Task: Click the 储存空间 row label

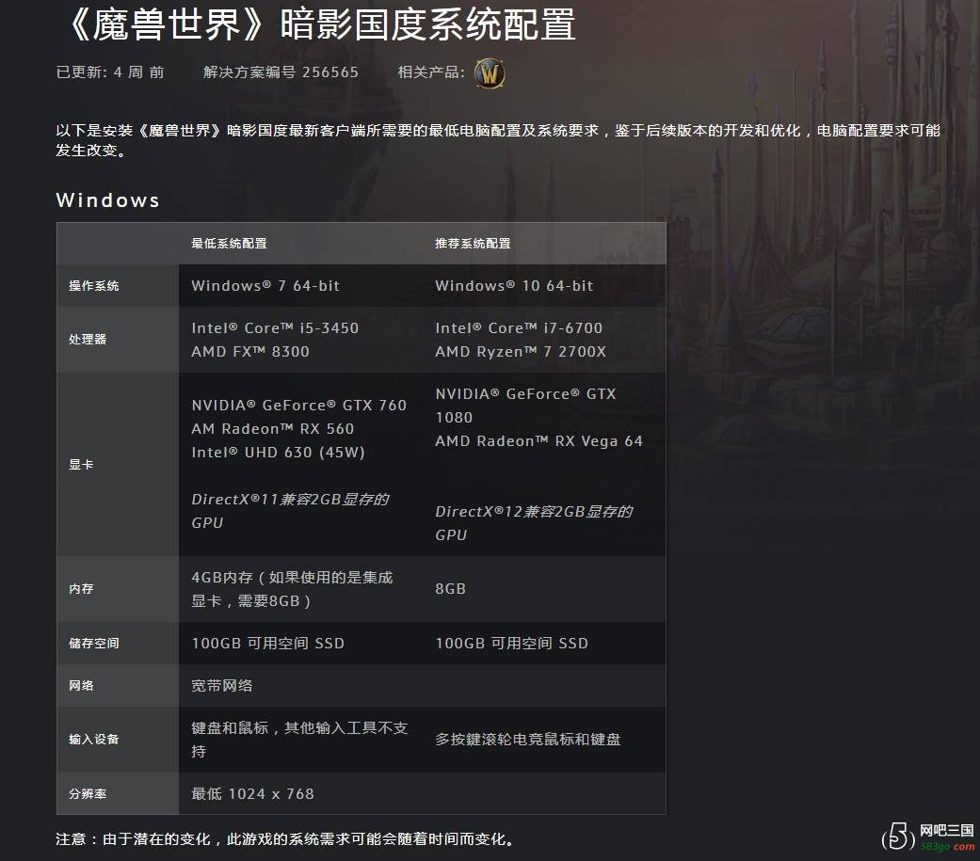Action: click(94, 643)
